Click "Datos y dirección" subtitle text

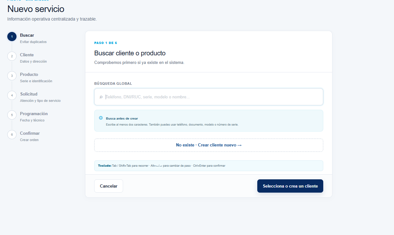point(33,61)
